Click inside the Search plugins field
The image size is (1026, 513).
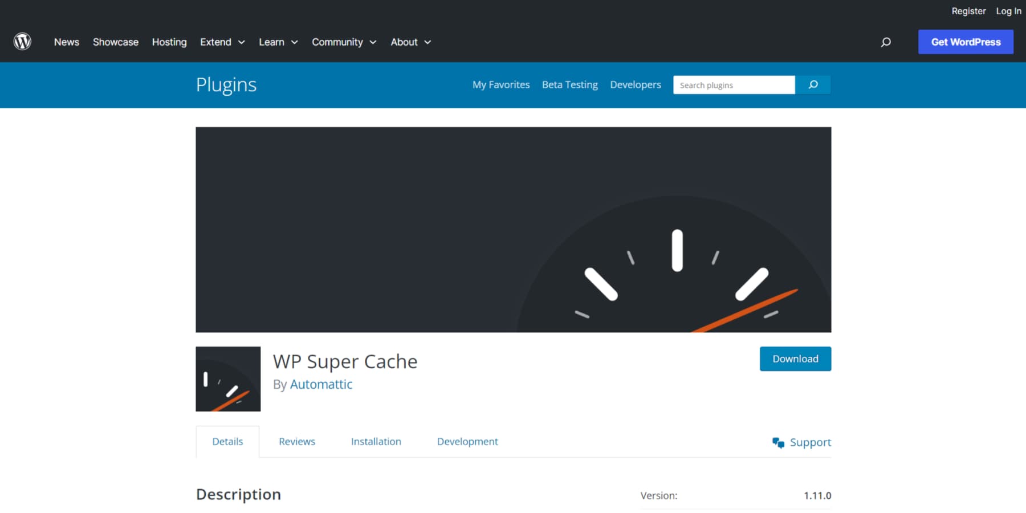[x=734, y=84]
